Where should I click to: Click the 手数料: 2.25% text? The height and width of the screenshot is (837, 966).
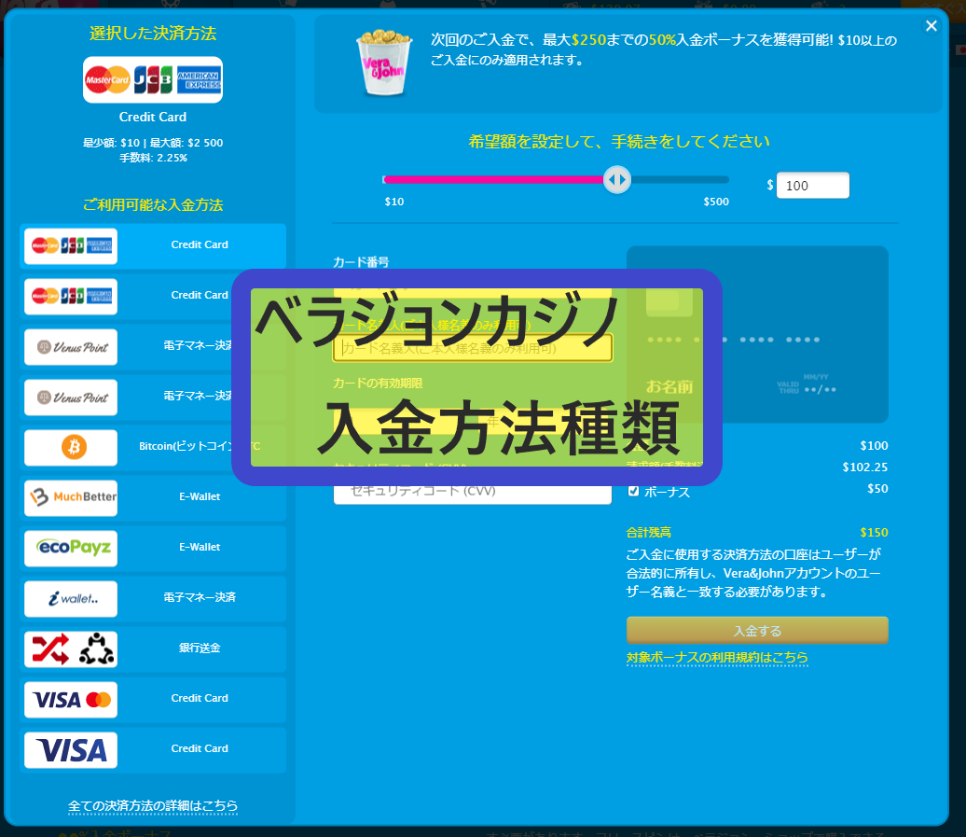(154, 158)
